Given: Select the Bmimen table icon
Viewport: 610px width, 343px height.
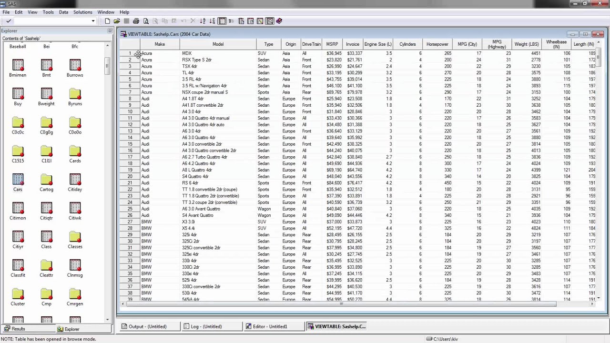Looking at the screenshot, I should (18, 65).
